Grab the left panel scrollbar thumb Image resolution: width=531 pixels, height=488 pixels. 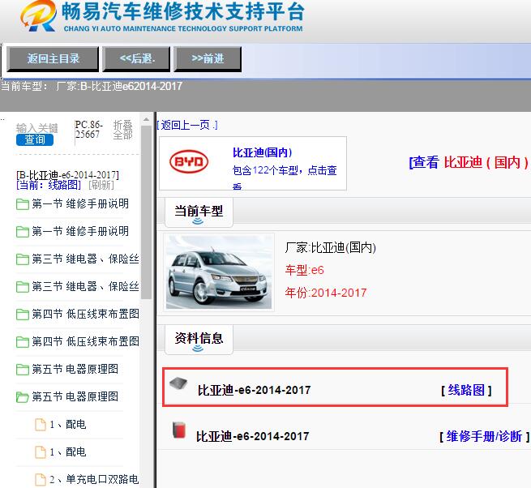coord(146,212)
